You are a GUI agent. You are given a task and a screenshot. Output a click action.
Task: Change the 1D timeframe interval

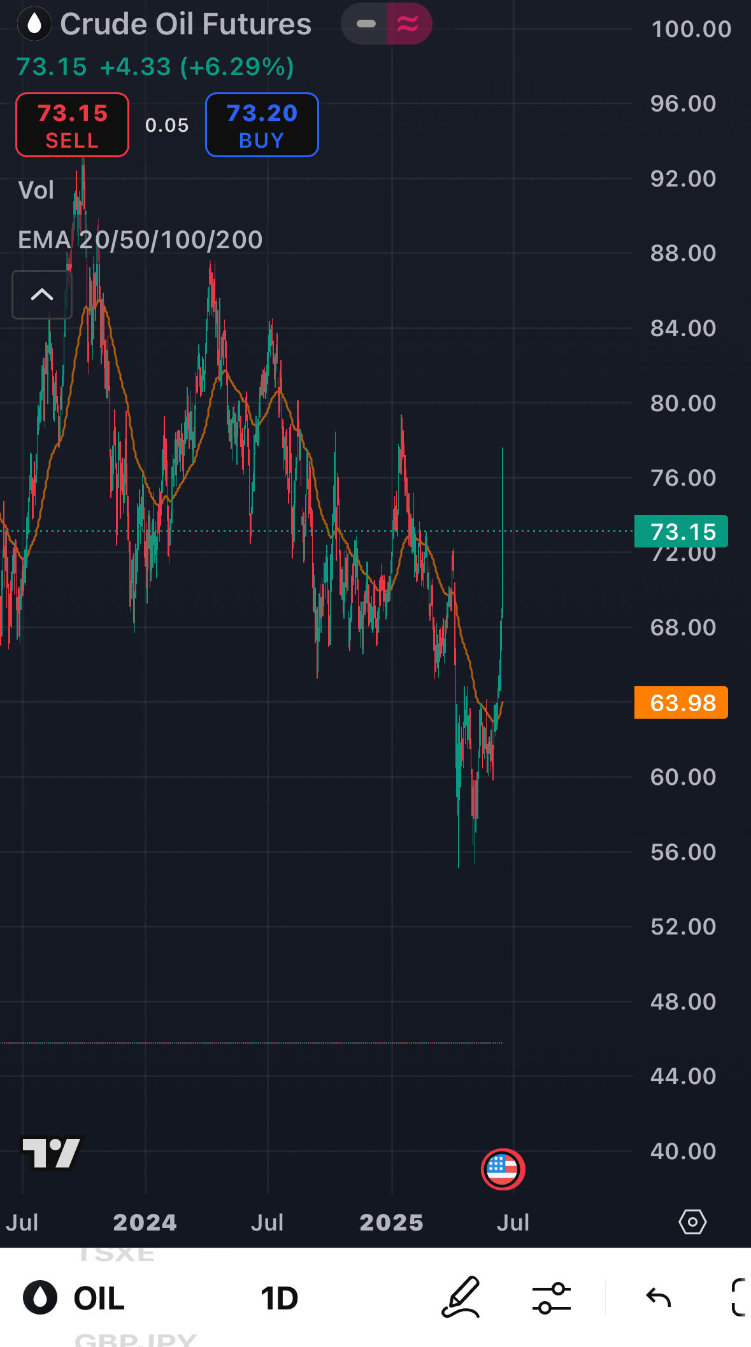280,1298
